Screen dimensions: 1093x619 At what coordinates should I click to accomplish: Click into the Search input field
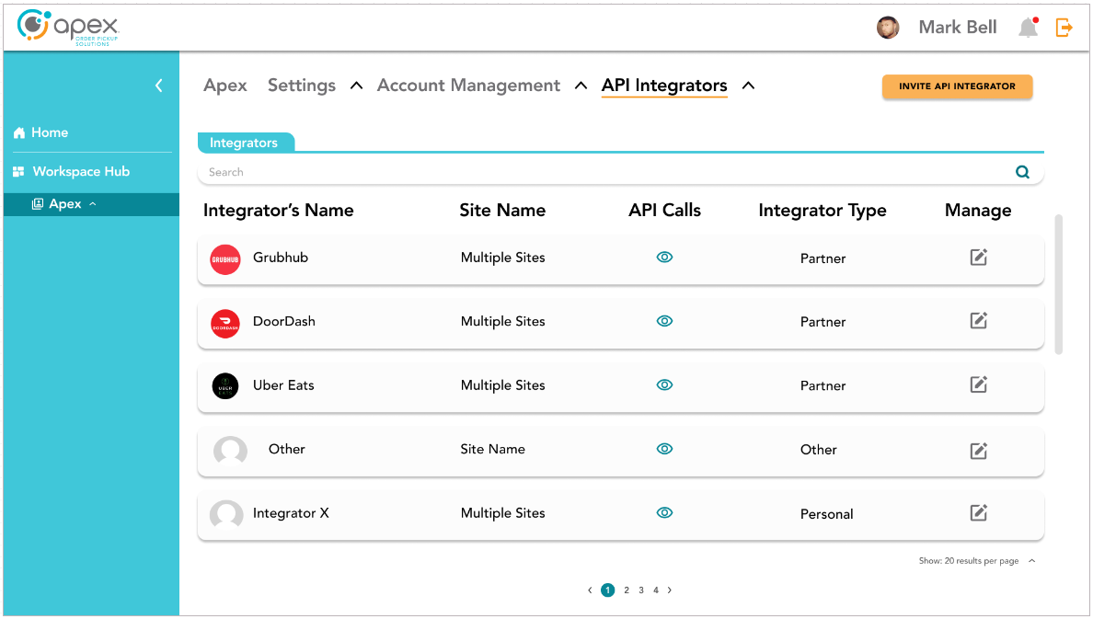pos(598,172)
